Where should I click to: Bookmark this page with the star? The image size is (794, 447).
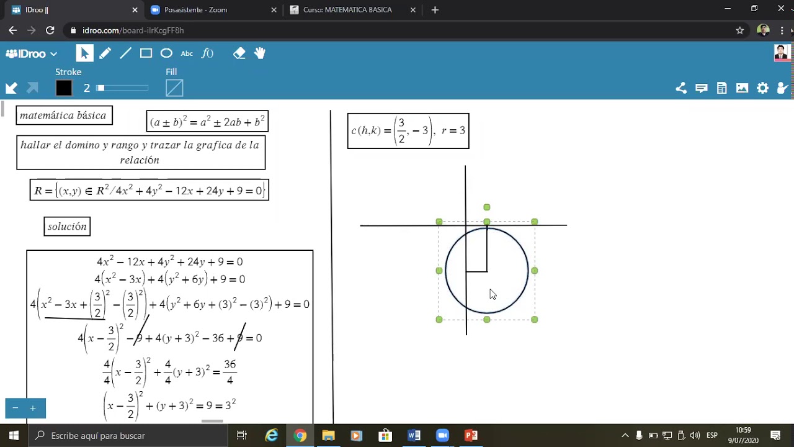pos(739,30)
